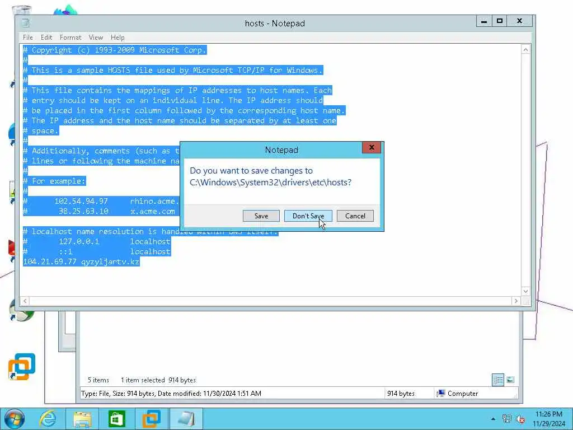This screenshot has height=430, width=573.
Task: Open the Help menu in Notepad
Action: [x=118, y=38]
